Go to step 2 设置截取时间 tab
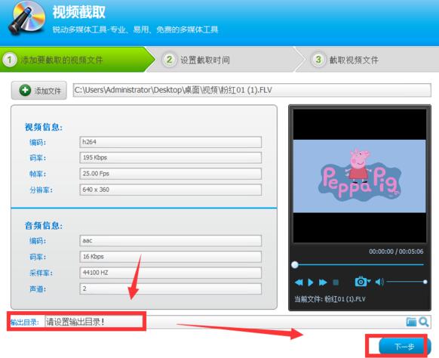This screenshot has height=358, width=439. point(224,60)
